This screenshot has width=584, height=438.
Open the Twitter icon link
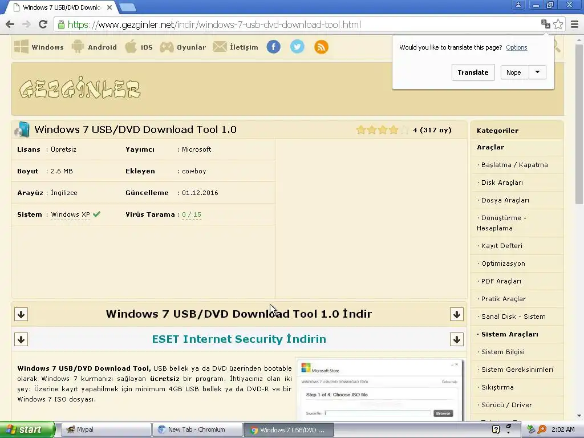click(x=297, y=47)
